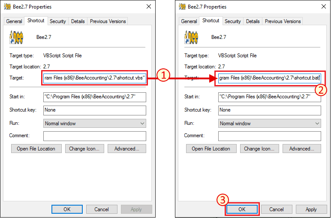Click the title bar bee icon of left window
Screen dimensions: 331x218
(7, 7)
